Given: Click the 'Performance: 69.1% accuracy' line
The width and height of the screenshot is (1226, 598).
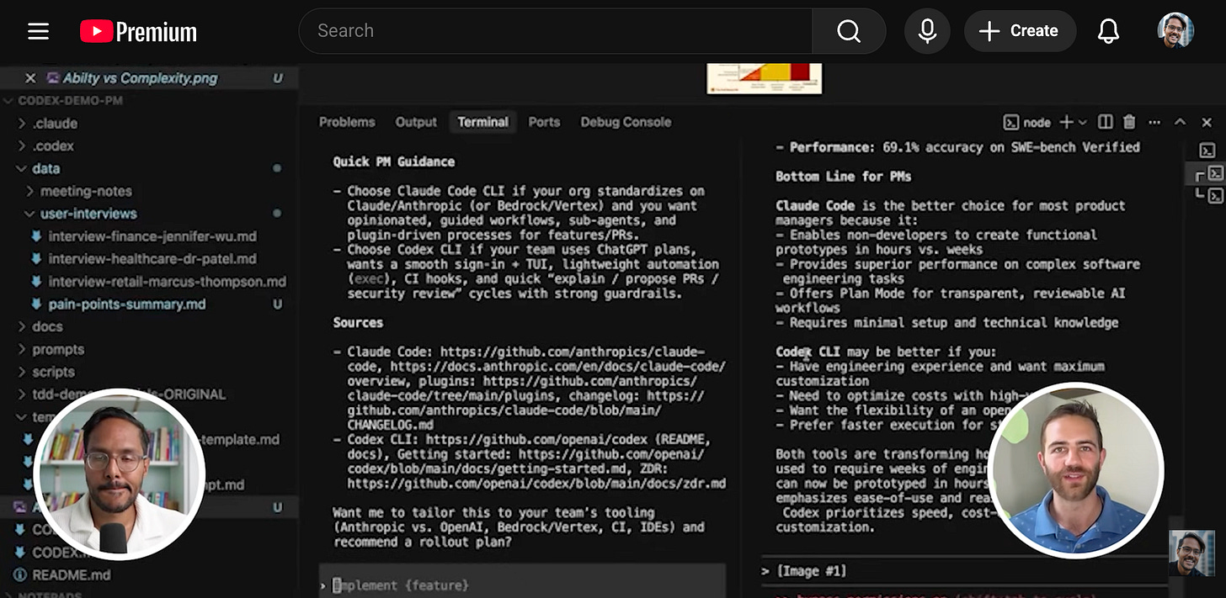Looking at the screenshot, I should (957, 147).
